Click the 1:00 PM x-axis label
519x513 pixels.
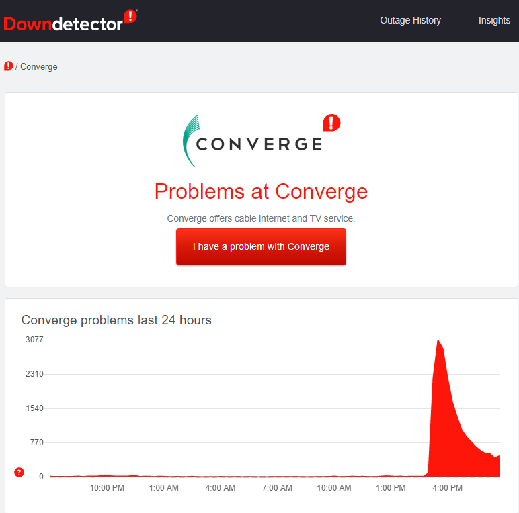[391, 488]
